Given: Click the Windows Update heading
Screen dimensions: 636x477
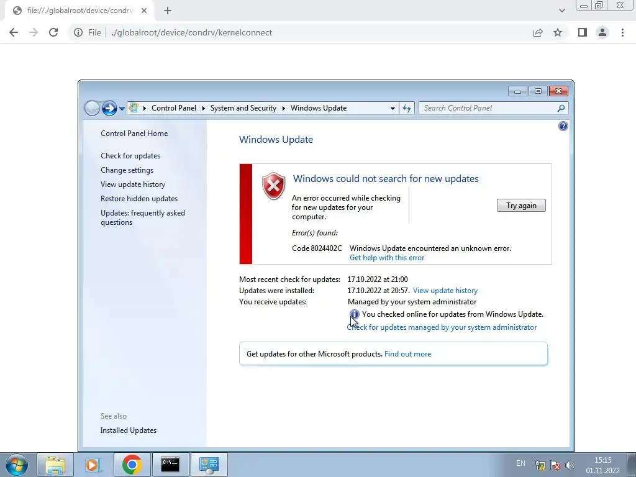Looking at the screenshot, I should point(276,140).
